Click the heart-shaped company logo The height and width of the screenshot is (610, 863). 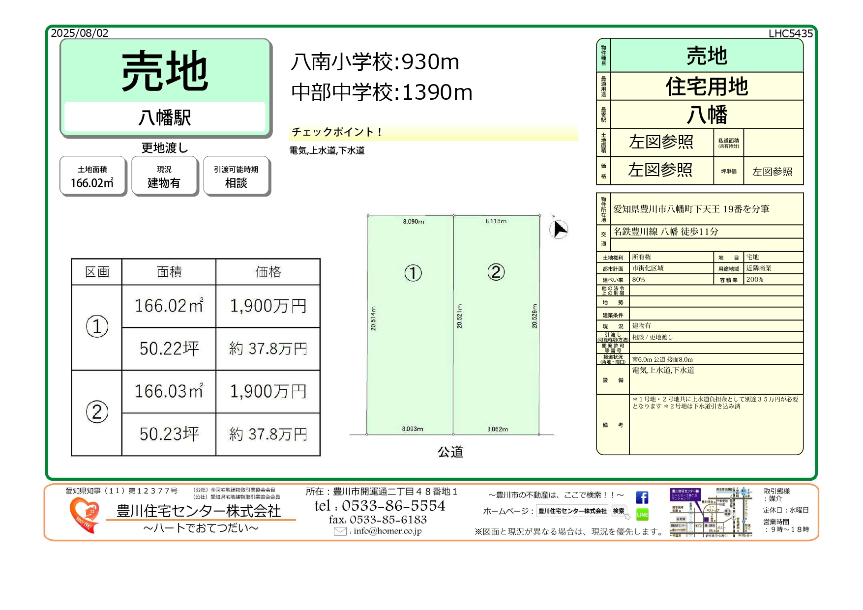click(x=84, y=514)
